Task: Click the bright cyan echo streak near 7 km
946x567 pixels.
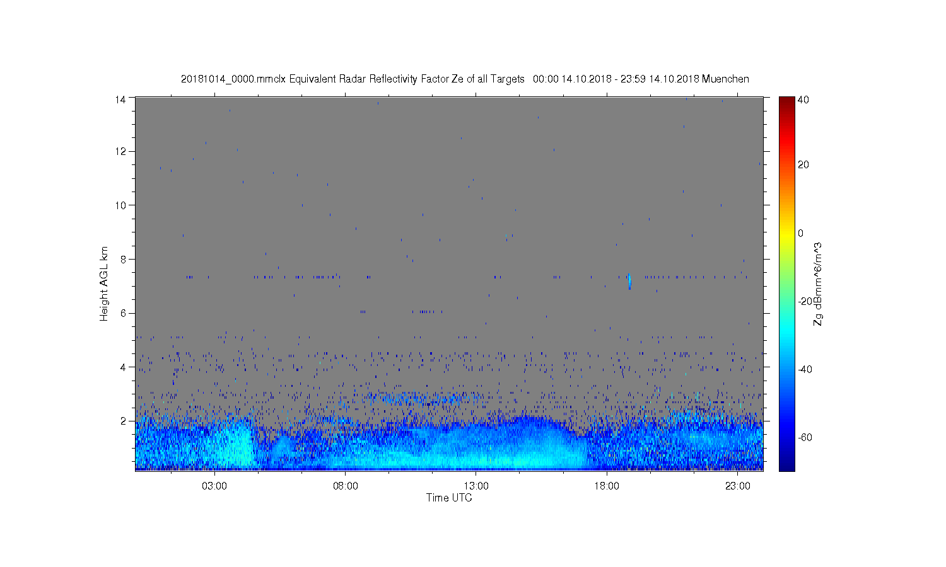Action: (x=629, y=281)
